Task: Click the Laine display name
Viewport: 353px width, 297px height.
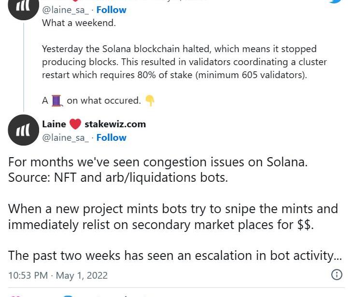Action: pyautogui.click(x=54, y=124)
